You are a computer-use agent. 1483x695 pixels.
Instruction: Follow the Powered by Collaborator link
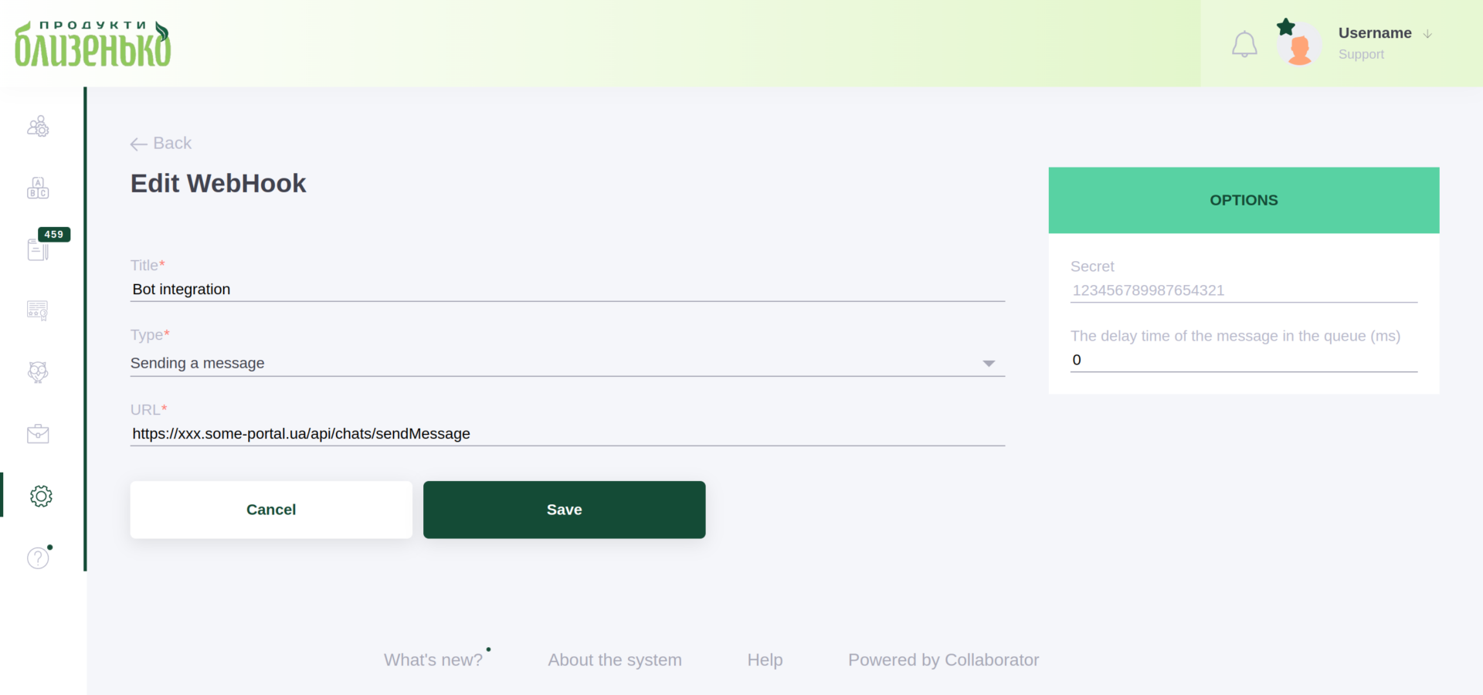pyautogui.click(x=943, y=660)
